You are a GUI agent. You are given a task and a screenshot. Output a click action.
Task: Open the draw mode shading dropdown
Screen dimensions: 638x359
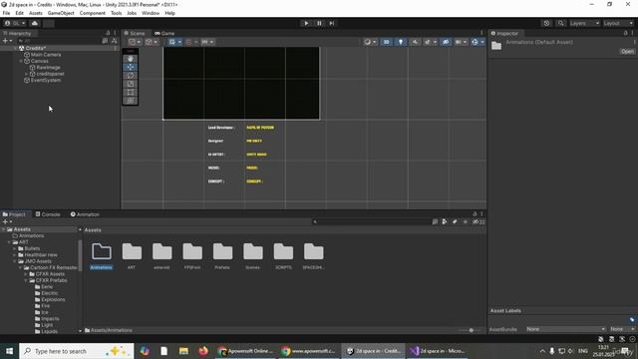[x=370, y=42]
